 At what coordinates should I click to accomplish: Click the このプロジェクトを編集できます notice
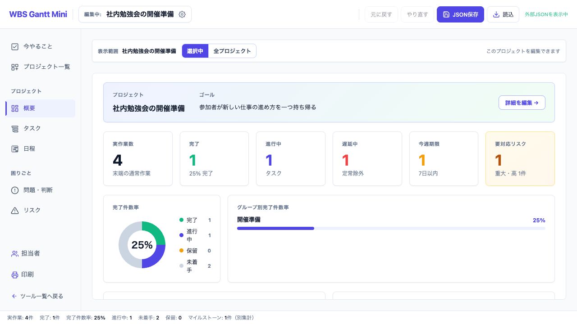(x=523, y=51)
